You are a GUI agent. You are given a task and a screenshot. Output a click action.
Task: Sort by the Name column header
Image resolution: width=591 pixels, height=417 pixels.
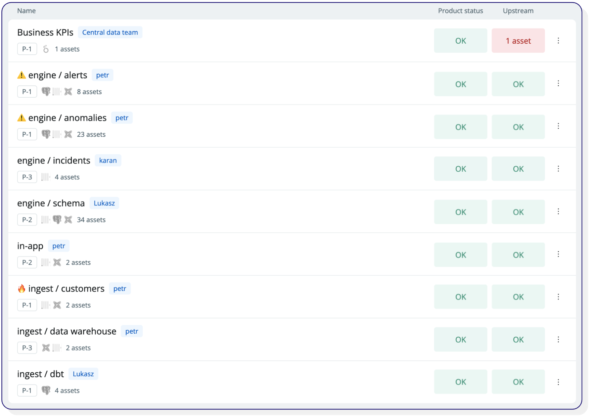tap(26, 11)
